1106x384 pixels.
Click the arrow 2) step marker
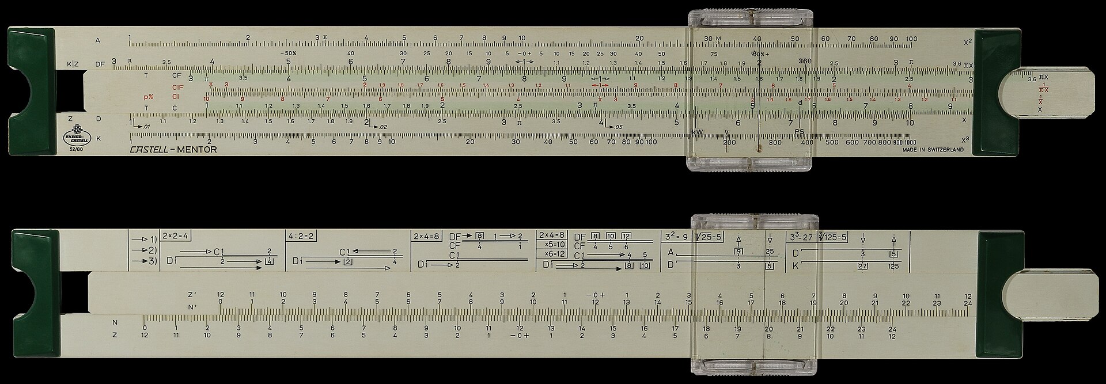click(x=145, y=250)
